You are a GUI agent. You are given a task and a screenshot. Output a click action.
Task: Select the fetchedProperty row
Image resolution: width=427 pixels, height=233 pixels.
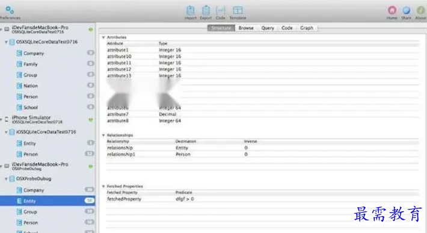click(263, 199)
